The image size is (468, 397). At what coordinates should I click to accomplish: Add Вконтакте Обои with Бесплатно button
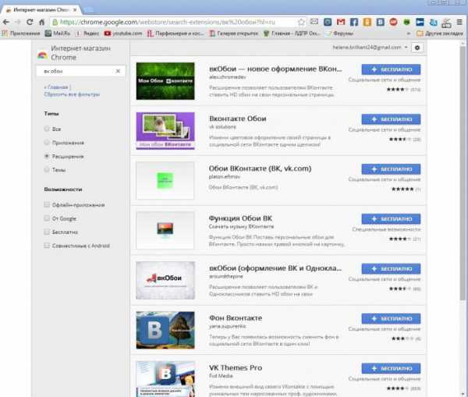click(391, 119)
